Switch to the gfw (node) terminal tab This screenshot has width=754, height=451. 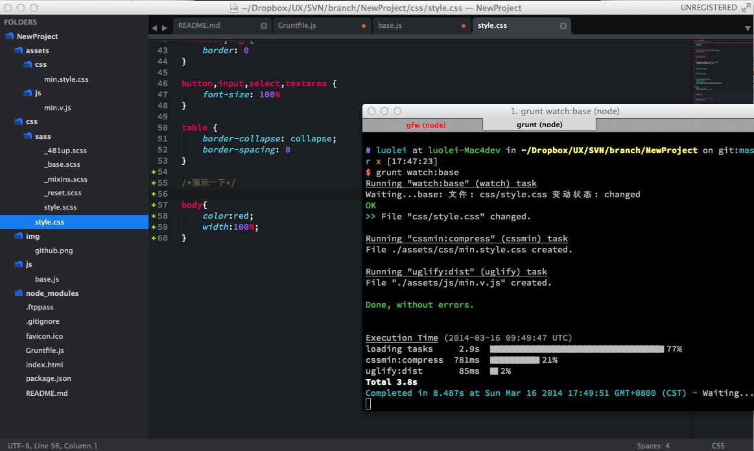[x=425, y=125]
